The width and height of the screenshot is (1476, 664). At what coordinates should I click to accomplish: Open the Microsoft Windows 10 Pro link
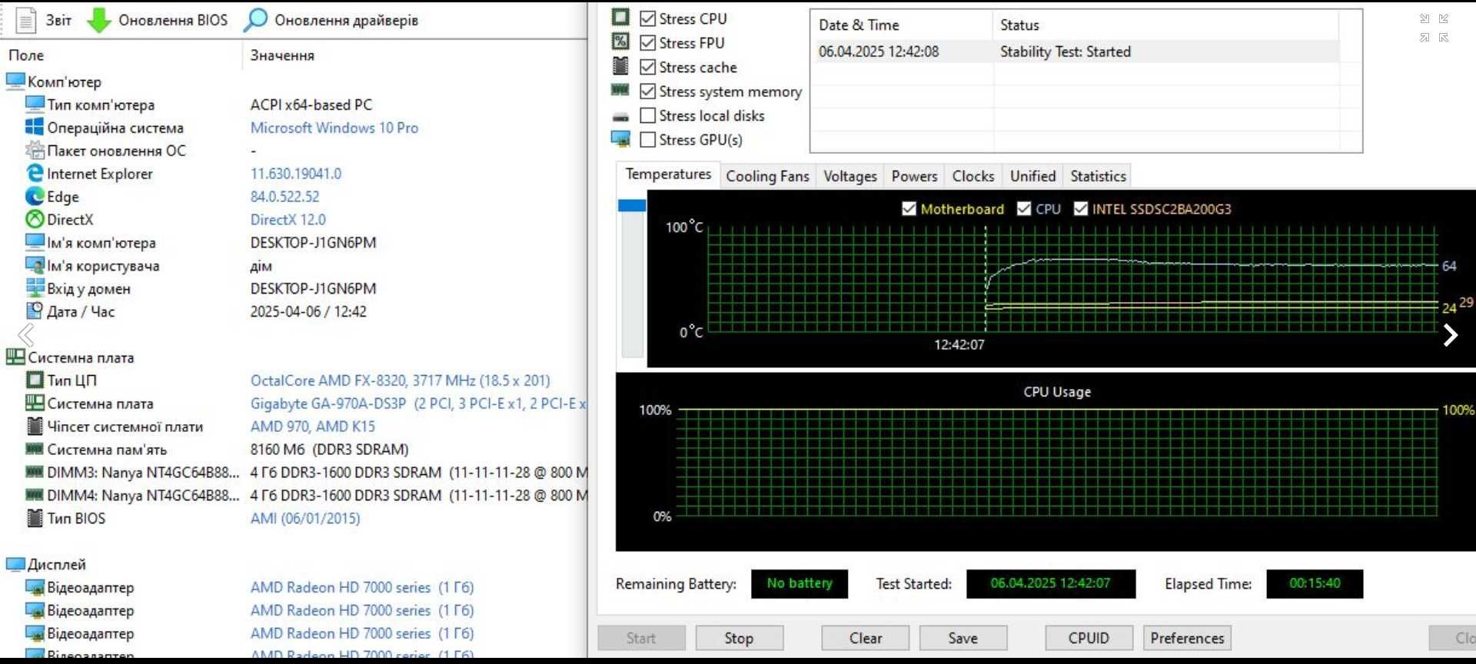(334, 128)
